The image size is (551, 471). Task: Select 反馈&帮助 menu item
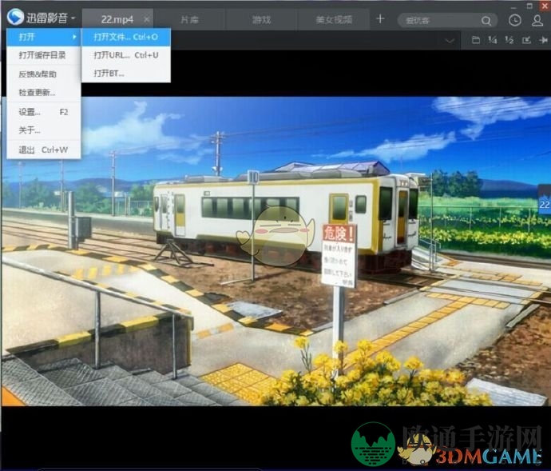click(x=44, y=74)
